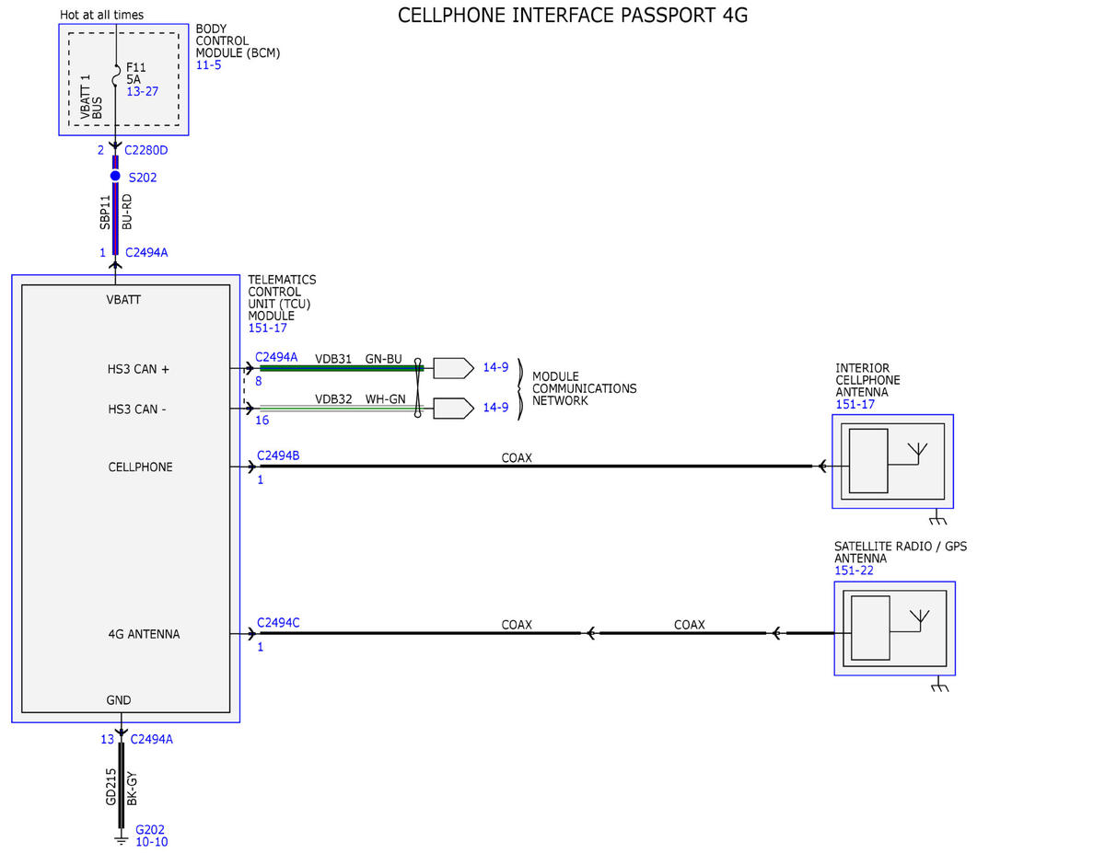The width and height of the screenshot is (1105, 853).
Task: Click ground symbol below satellite GPS antenna
Action: (940, 686)
